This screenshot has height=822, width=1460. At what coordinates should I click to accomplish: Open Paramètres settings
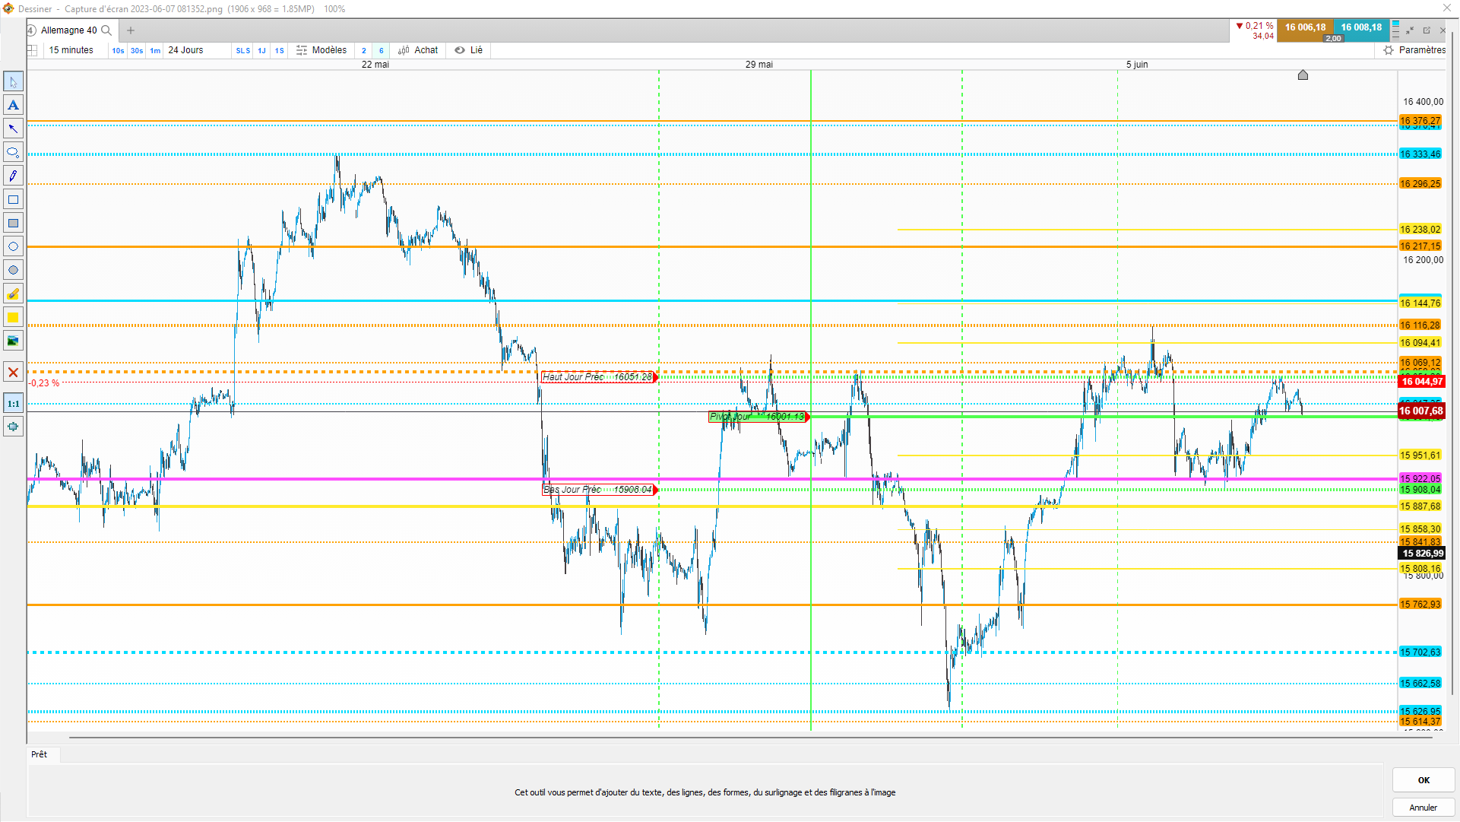(1414, 50)
